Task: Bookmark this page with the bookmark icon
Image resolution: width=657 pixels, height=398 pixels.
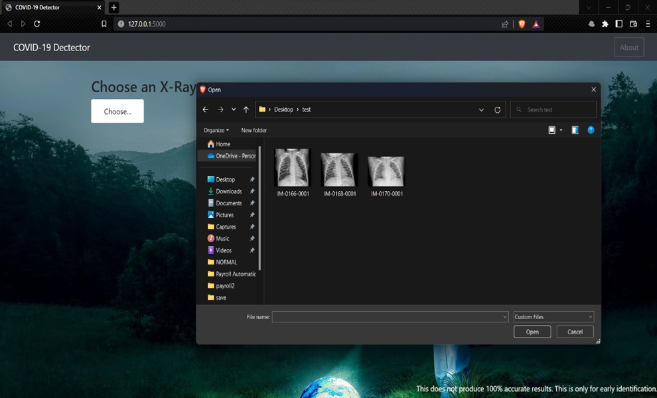Action: click(104, 24)
